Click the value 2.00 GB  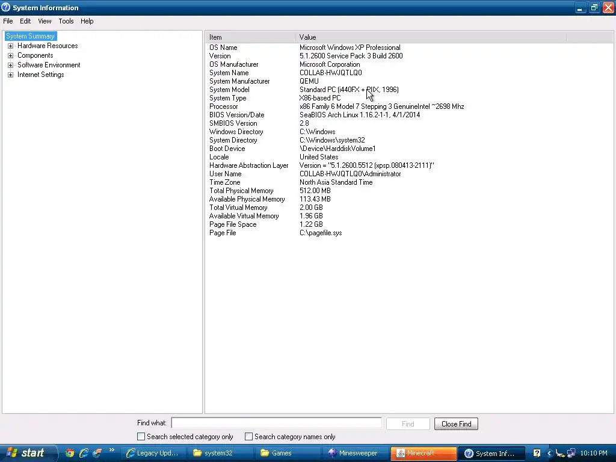(311, 208)
